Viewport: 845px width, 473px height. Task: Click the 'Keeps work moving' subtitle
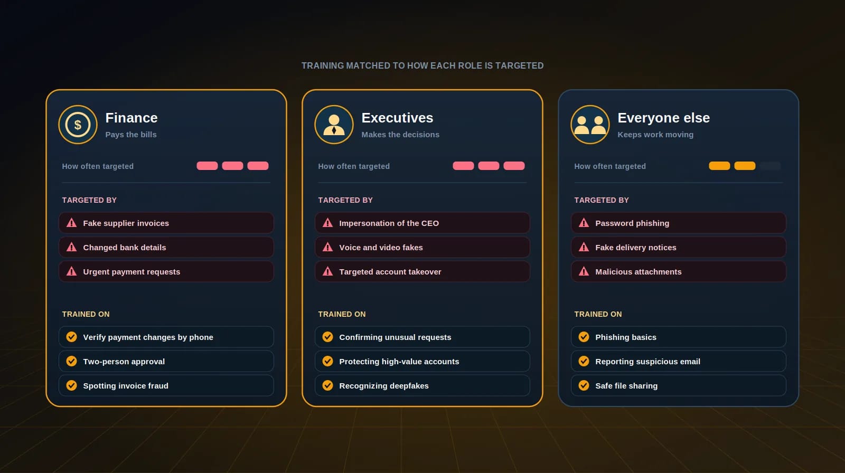655,135
